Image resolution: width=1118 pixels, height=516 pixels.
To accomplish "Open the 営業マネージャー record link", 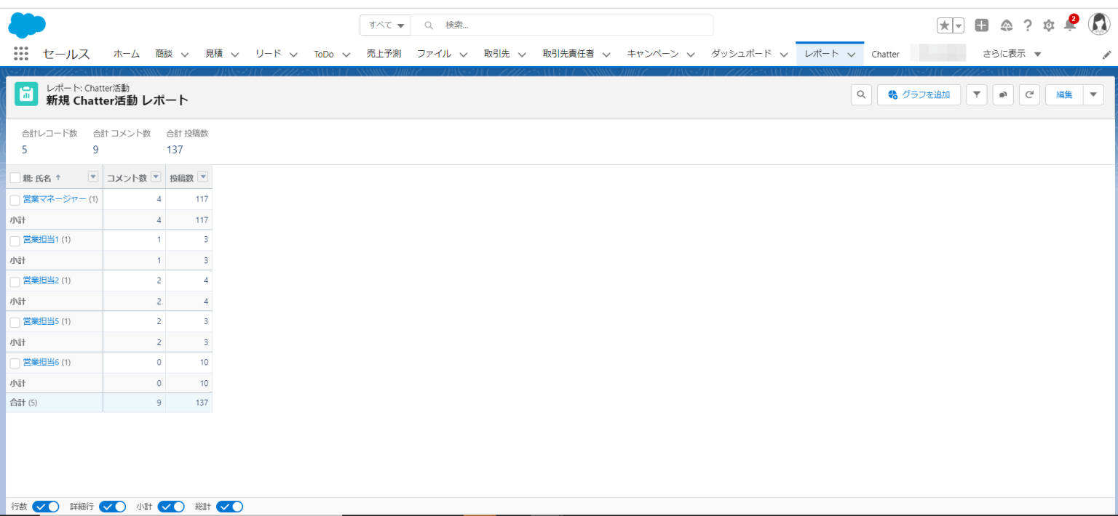I will (53, 198).
